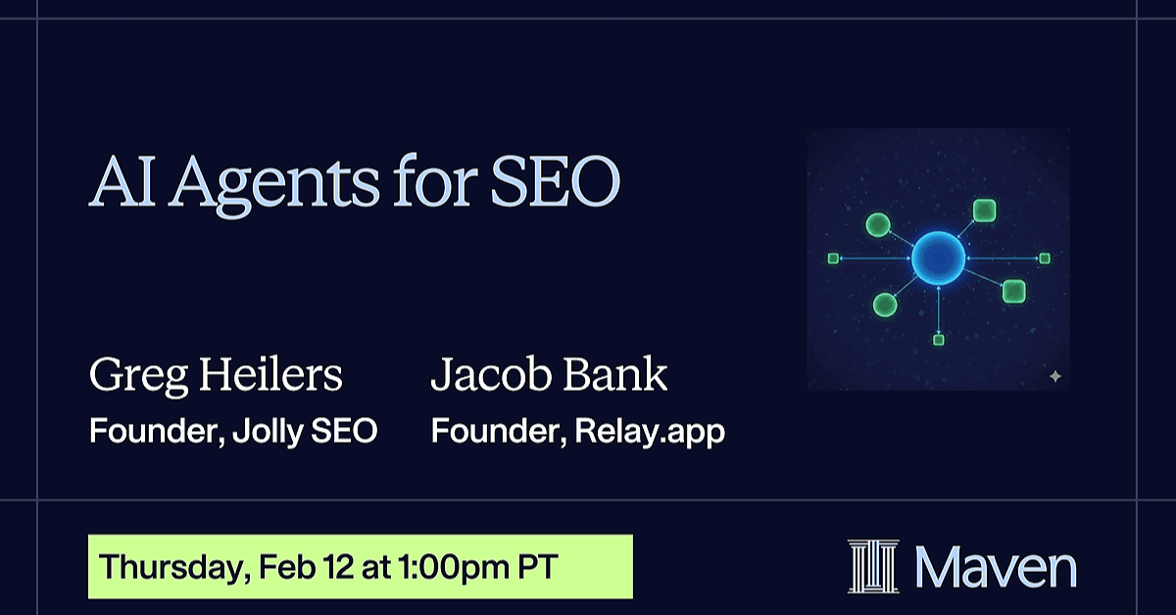Open the Jacob Bank speaker name
The width and height of the screenshot is (1176, 615).
coord(549,377)
